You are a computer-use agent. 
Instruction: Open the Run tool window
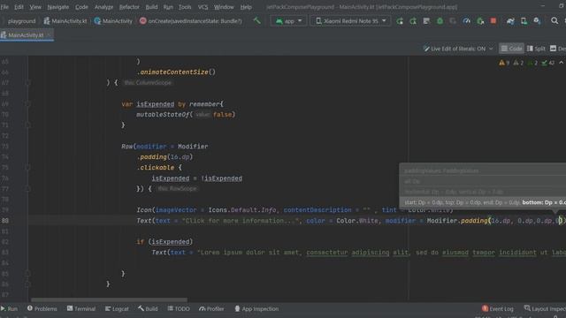(10, 308)
